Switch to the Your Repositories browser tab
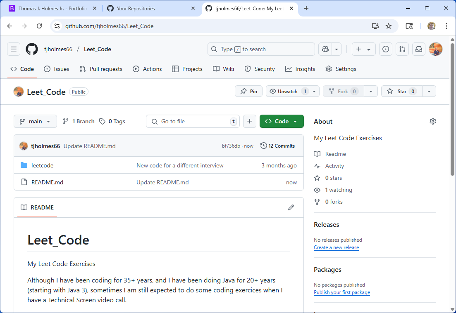The width and height of the screenshot is (456, 313). [150, 8]
